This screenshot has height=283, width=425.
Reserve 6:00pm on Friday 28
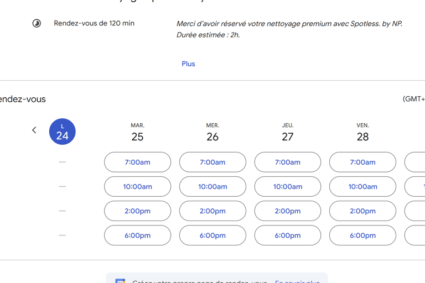(362, 235)
